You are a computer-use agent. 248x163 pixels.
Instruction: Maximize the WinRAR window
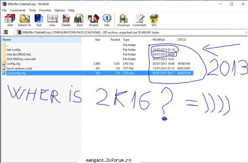[232, 4]
